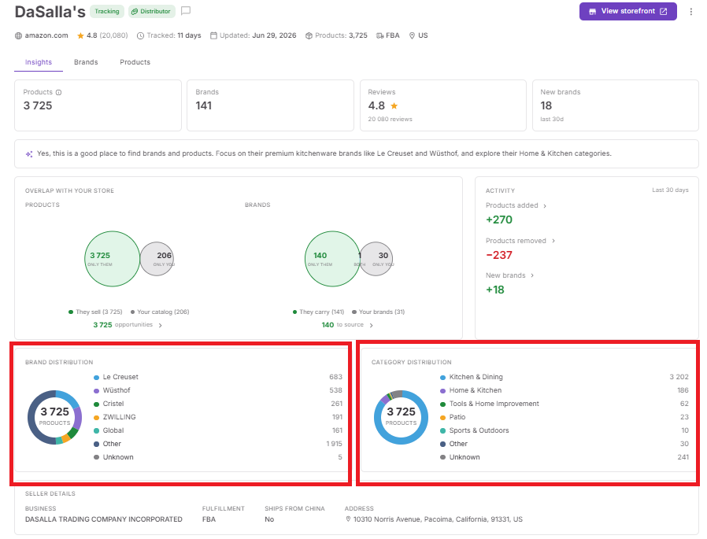This screenshot has height=539, width=707.
Task: Select Tools & Home Improvement category row
Action: tap(564, 404)
